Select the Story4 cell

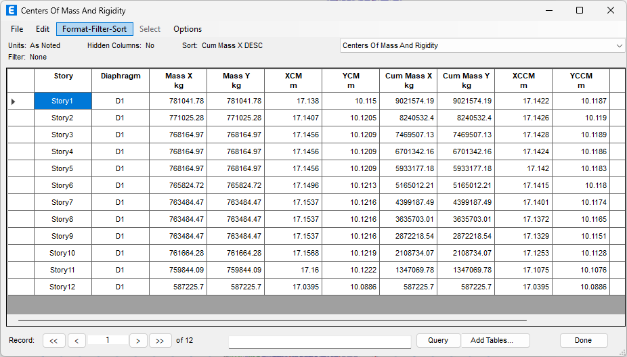(63, 151)
